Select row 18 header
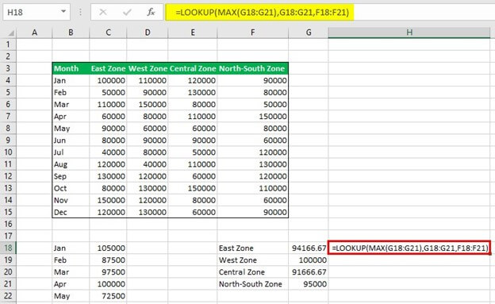495x304 pixels. coord(8,248)
